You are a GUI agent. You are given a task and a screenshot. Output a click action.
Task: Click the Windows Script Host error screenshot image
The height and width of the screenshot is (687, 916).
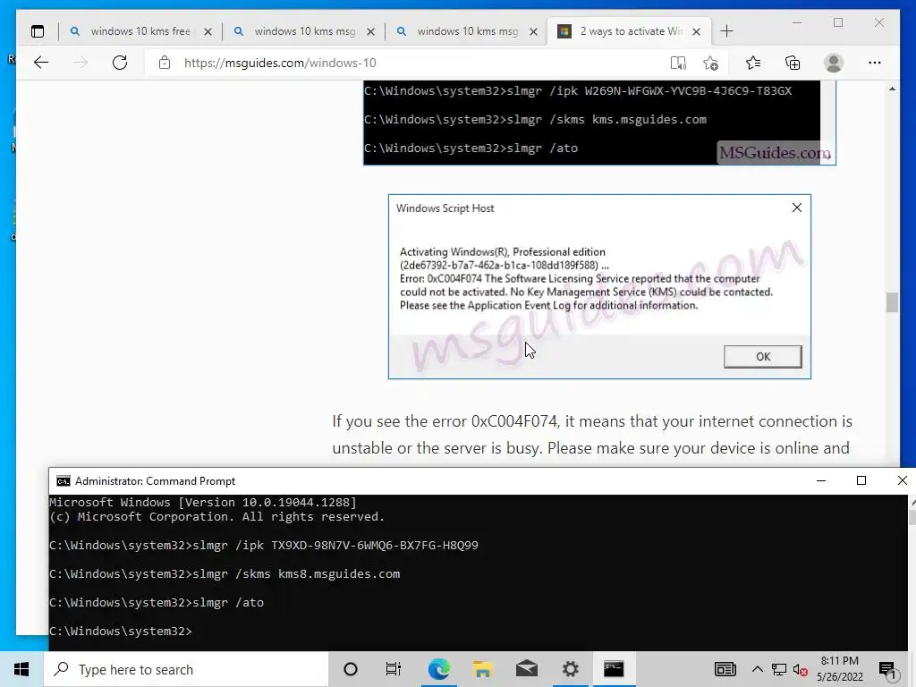599,286
